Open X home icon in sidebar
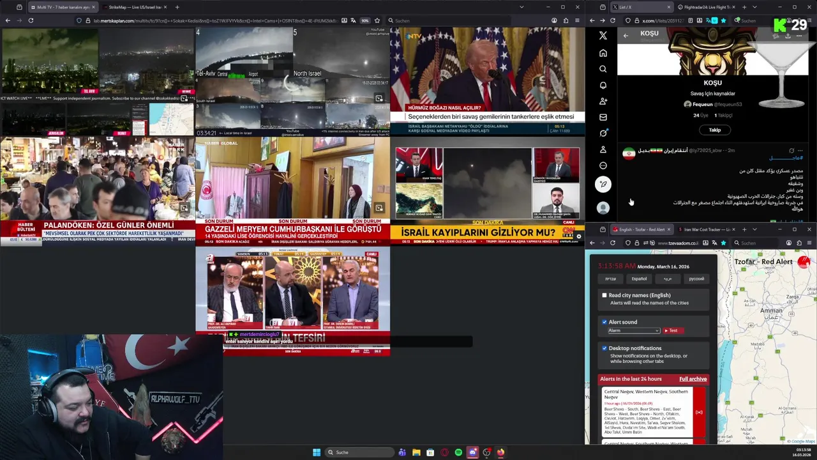The image size is (817, 460). point(603,53)
